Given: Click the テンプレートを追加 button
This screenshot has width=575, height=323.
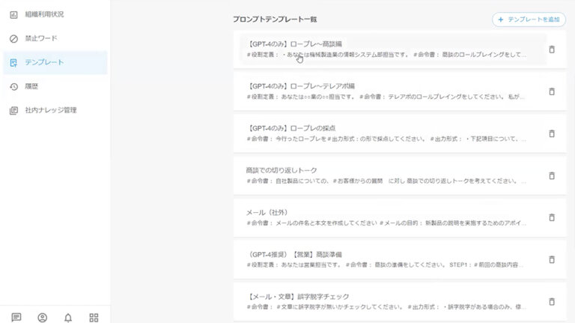Looking at the screenshot, I should (529, 19).
